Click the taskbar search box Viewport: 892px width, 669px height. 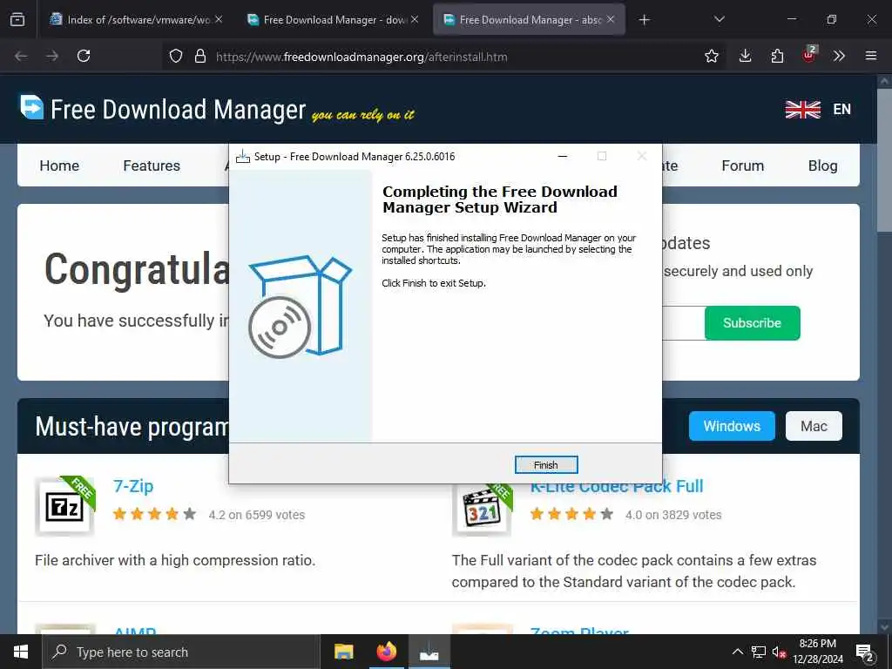tap(181, 652)
